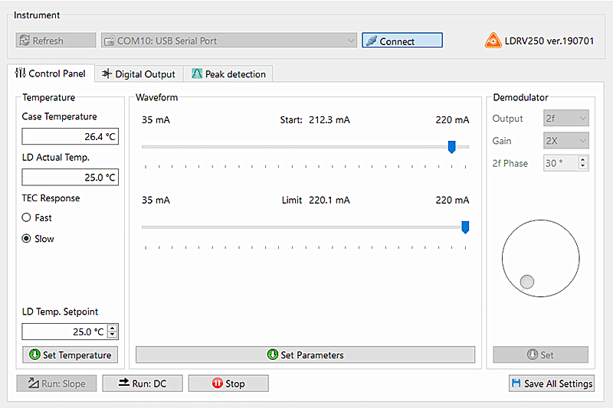The image size is (613, 408).
Task: Open the Gain dropdown showing 2X
Action: pyautogui.click(x=565, y=141)
